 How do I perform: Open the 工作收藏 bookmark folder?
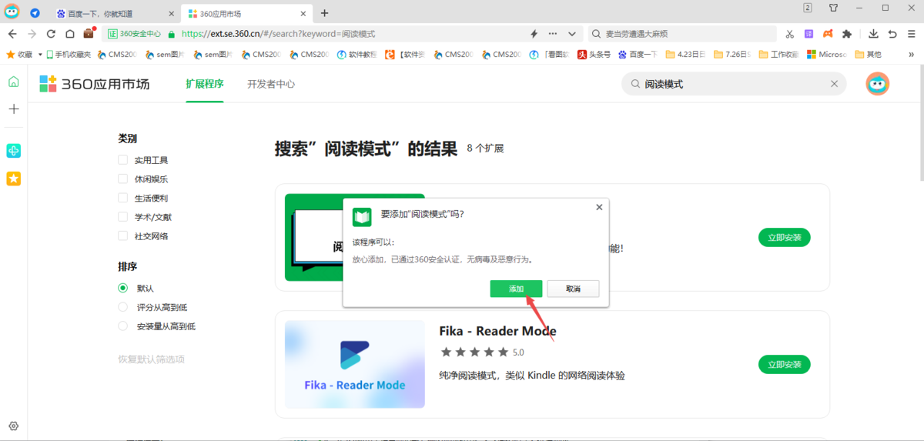(x=778, y=55)
